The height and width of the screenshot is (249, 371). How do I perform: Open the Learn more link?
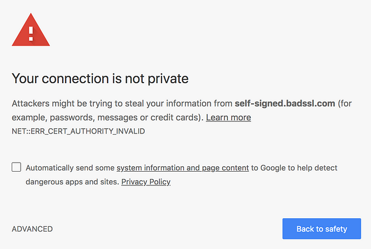click(x=228, y=117)
